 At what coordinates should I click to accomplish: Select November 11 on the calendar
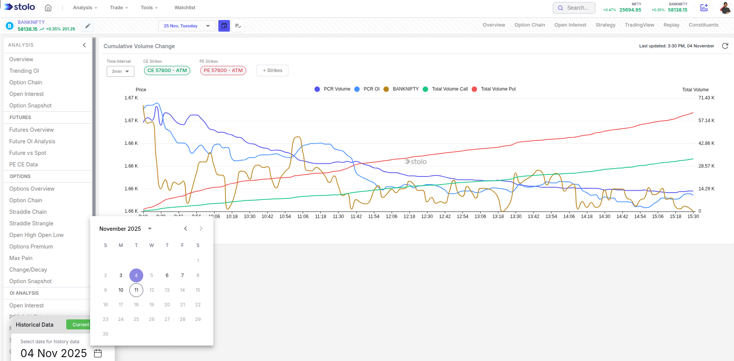coord(136,290)
